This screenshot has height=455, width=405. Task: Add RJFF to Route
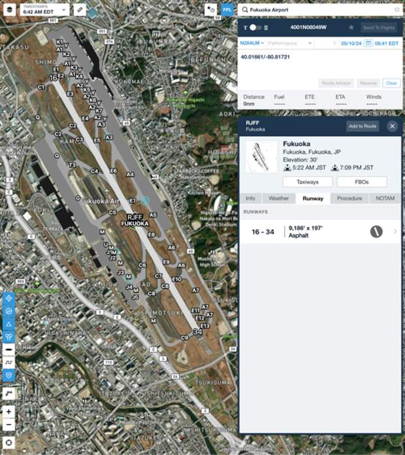click(x=363, y=126)
